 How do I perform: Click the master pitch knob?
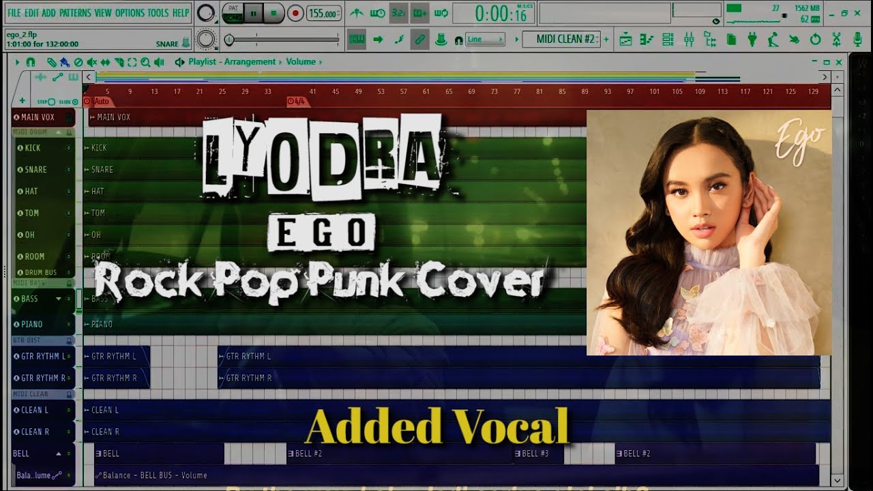(x=205, y=40)
